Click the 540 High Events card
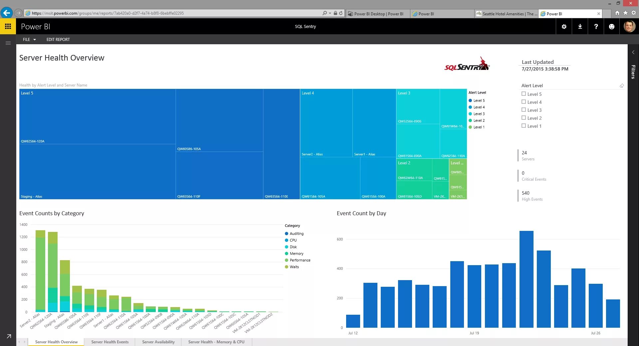The width and height of the screenshot is (639, 346). click(532, 196)
